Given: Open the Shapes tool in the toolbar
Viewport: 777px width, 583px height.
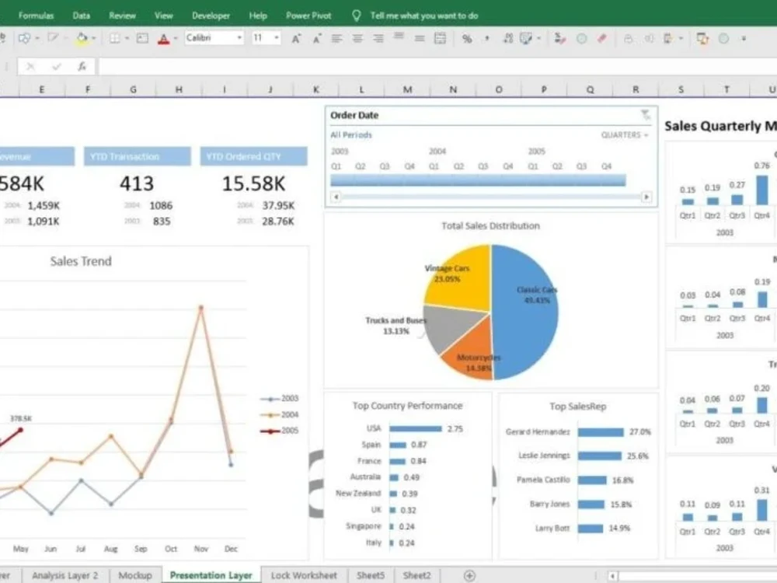Looking at the screenshot, I should [x=24, y=38].
